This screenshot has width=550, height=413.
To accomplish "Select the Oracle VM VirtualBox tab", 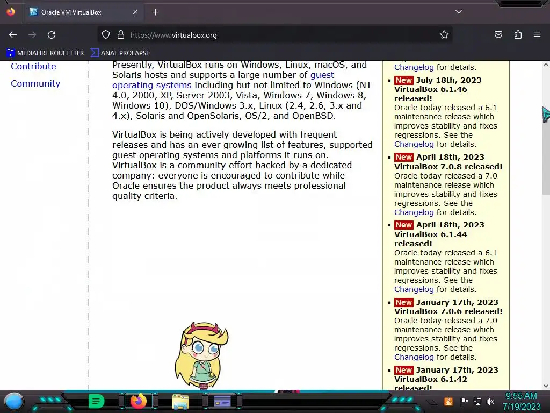I will tap(83, 12).
